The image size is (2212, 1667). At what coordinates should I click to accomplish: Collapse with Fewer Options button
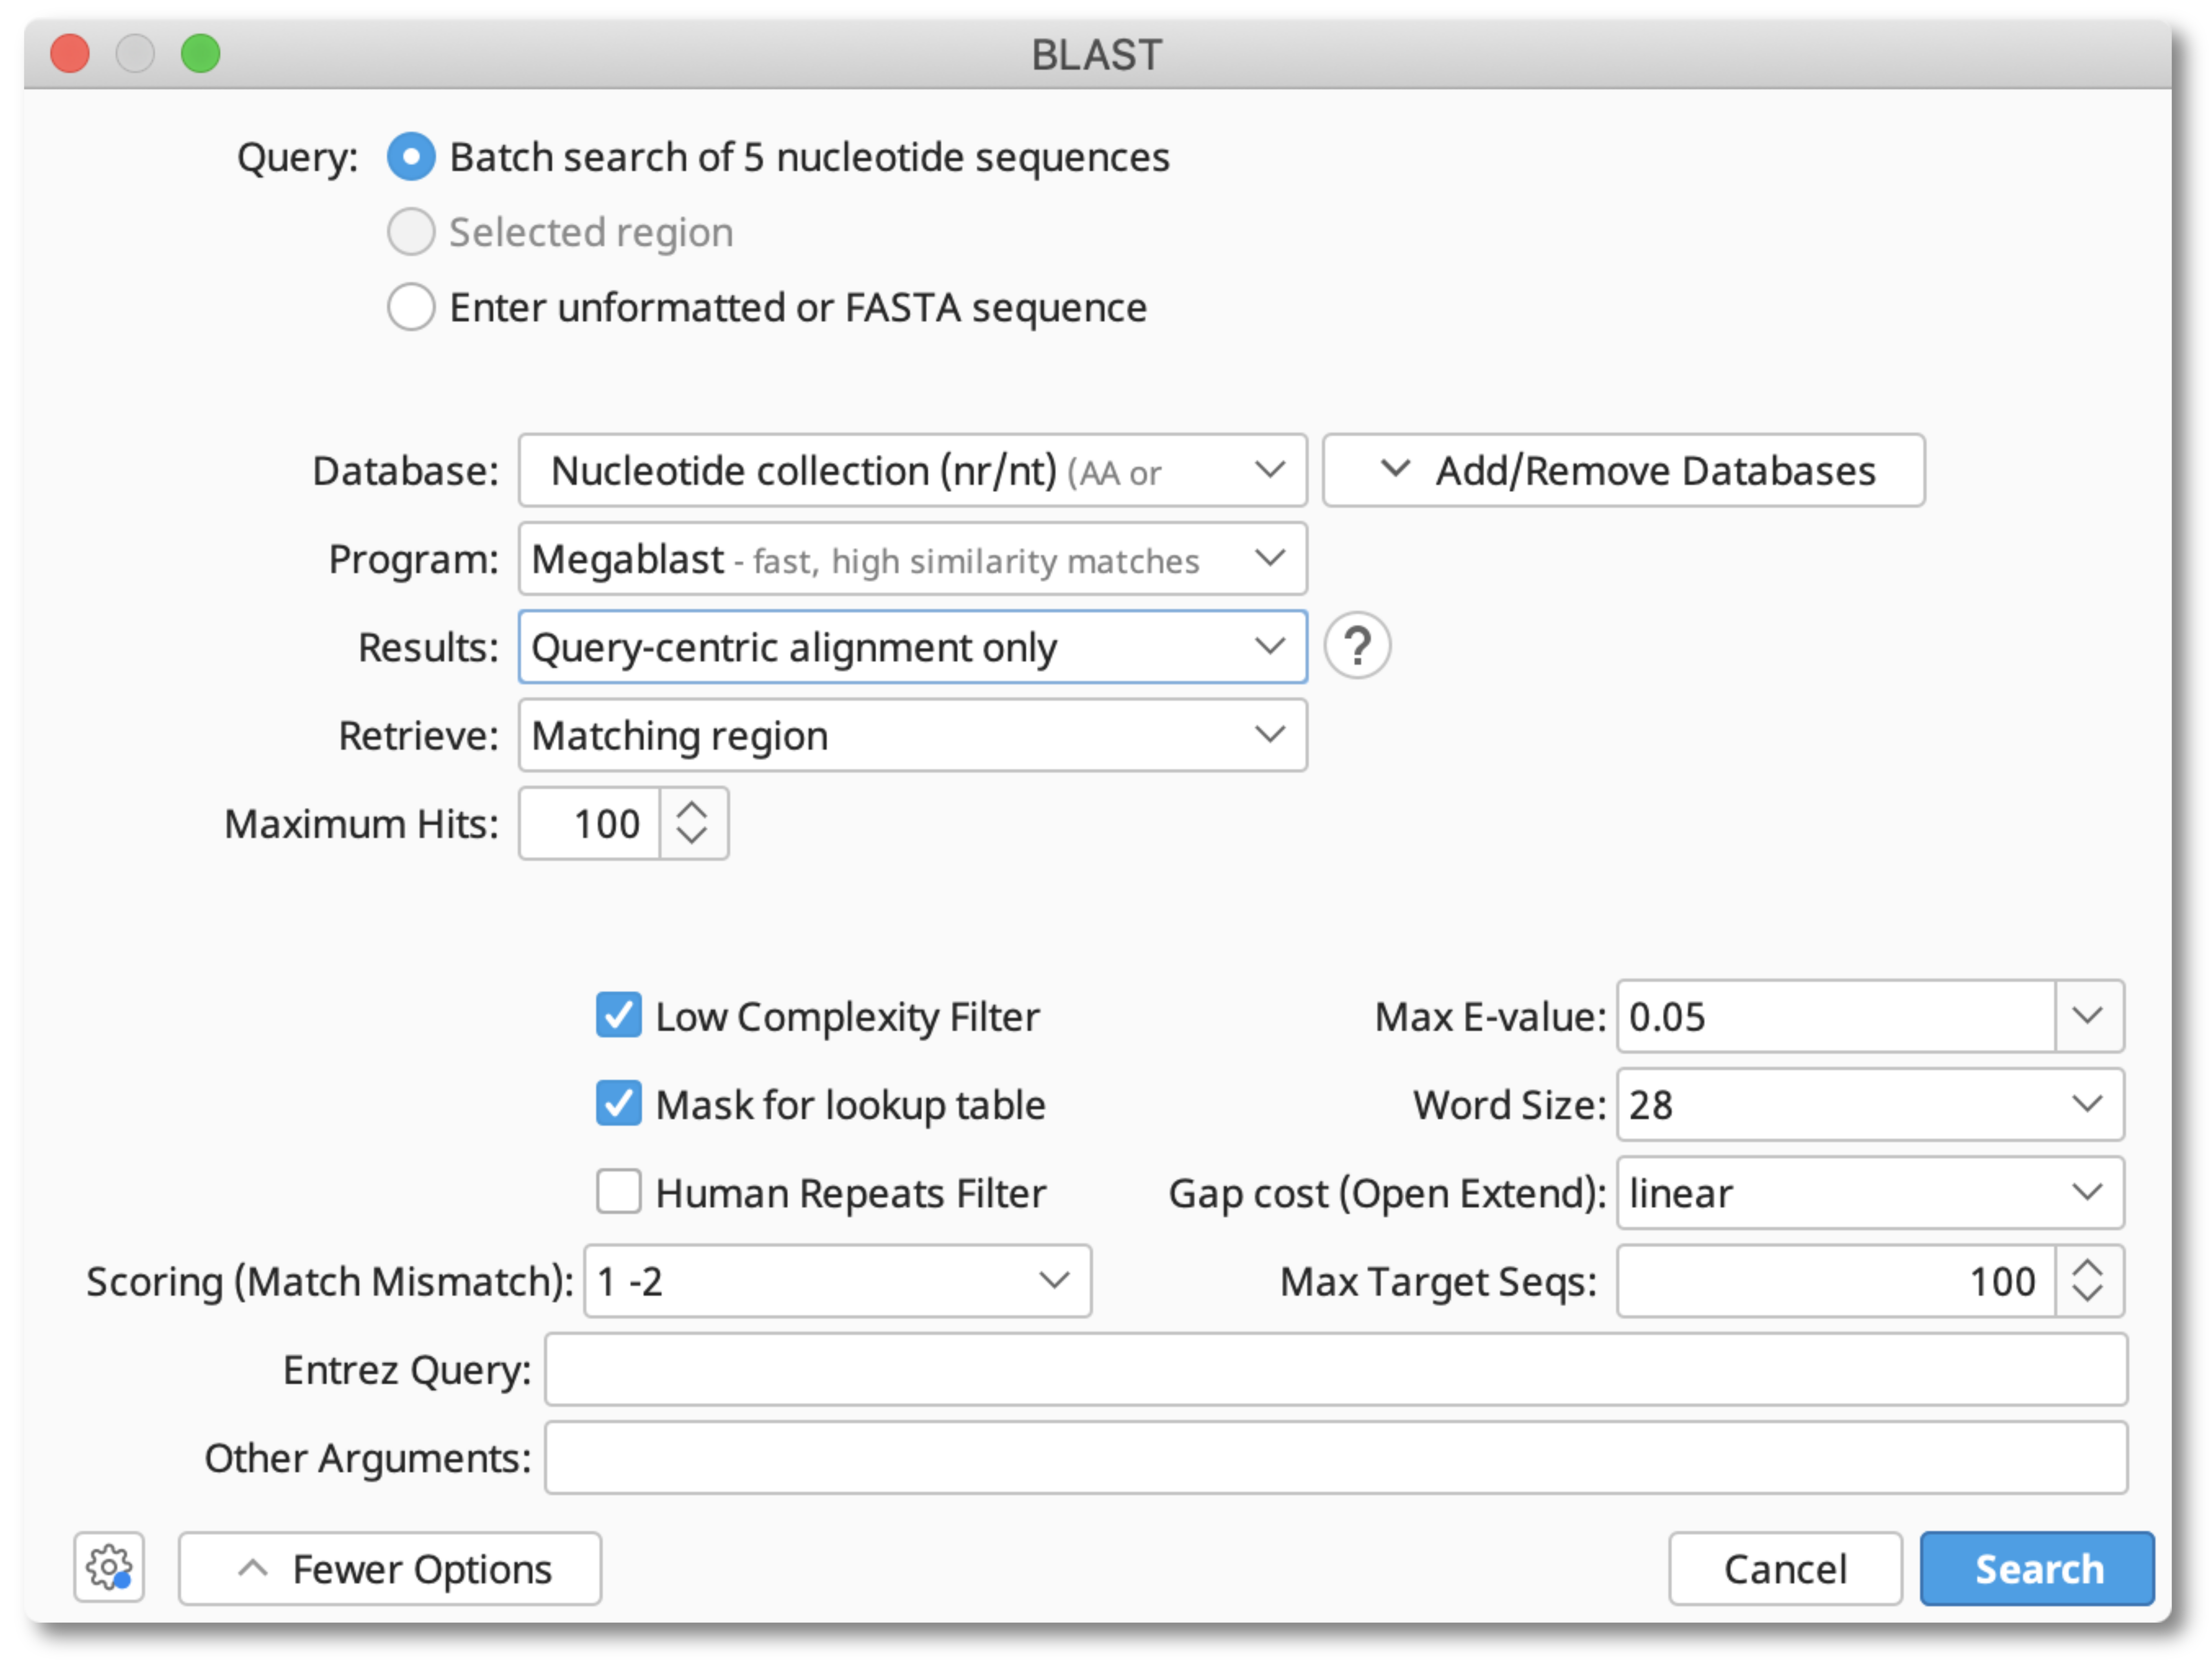click(390, 1568)
